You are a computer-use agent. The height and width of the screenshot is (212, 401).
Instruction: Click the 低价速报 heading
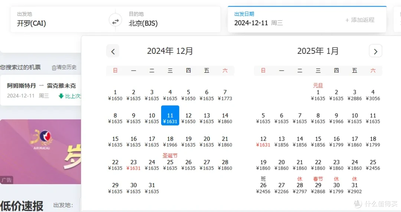point(22,206)
